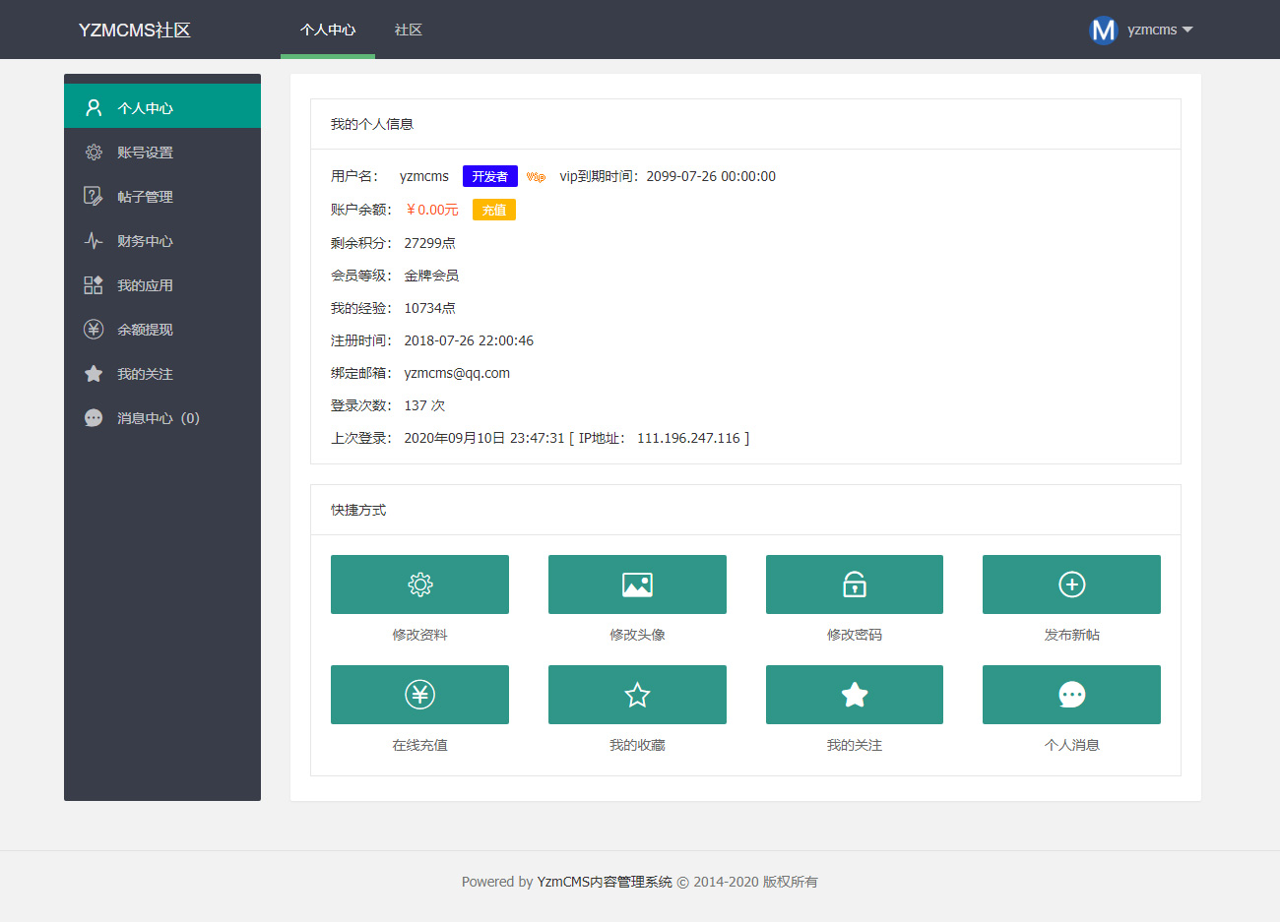The width and height of the screenshot is (1280, 922).
Task: Click the gear icon tile for 修改资料
Action: (419, 584)
